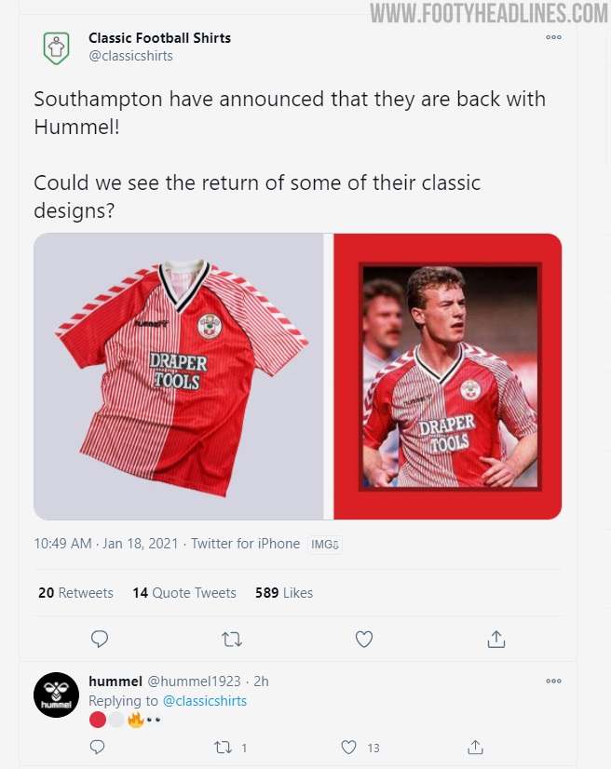Share the main tweet via share icon
Screen dimensions: 611x769
(x=496, y=639)
